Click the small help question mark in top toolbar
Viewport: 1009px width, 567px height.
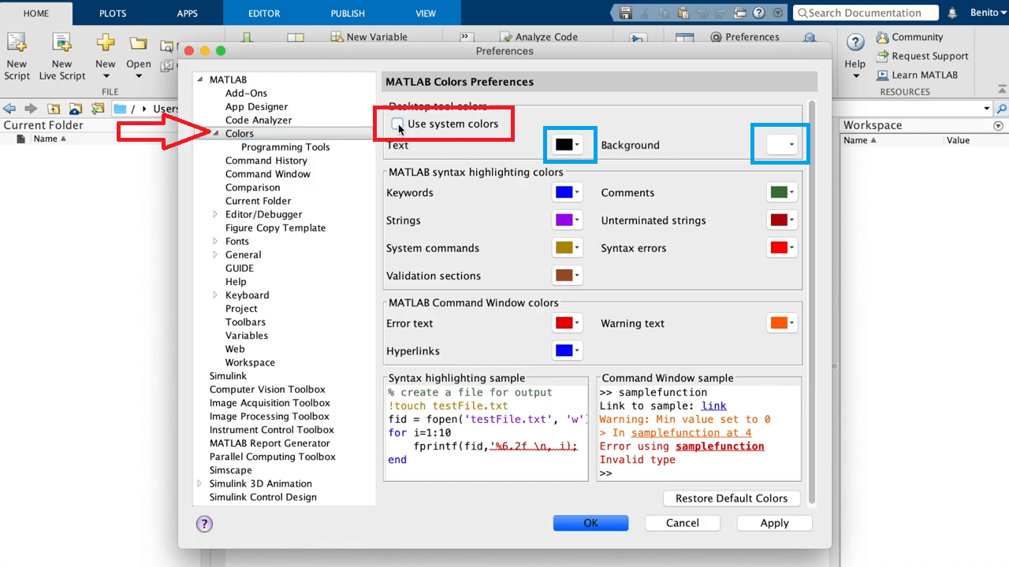(758, 13)
